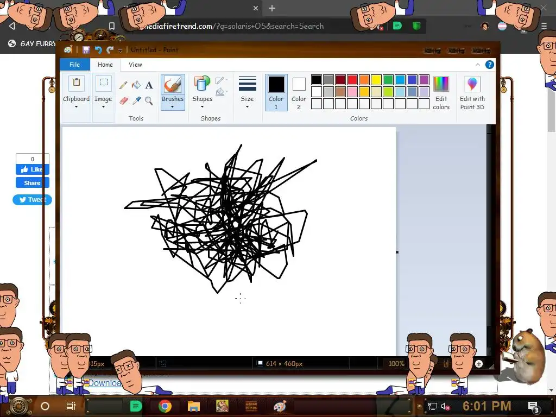Open Chrome from the taskbar

pyautogui.click(x=165, y=406)
